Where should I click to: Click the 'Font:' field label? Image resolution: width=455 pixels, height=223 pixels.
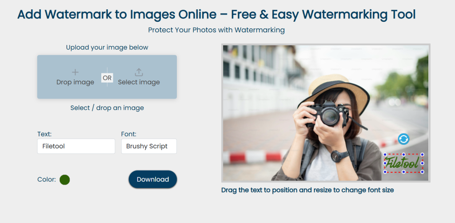[128, 134]
